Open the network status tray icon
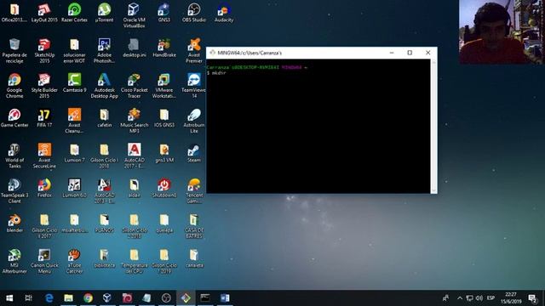This screenshot has height=306, width=545. pyautogui.click(x=469, y=298)
